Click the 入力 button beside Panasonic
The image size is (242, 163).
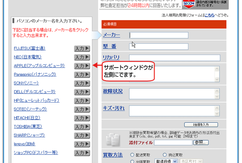point(82,75)
